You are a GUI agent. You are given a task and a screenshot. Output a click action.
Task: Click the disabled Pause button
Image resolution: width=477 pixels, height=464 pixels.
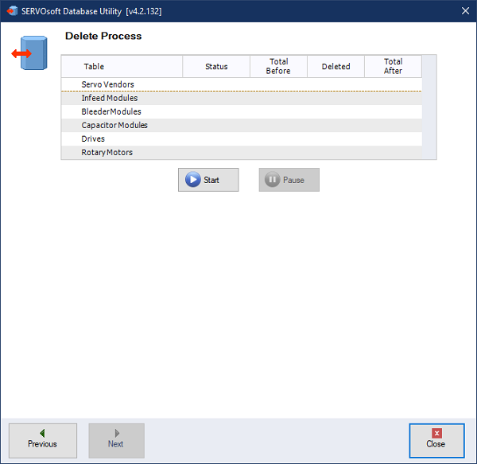coord(289,180)
